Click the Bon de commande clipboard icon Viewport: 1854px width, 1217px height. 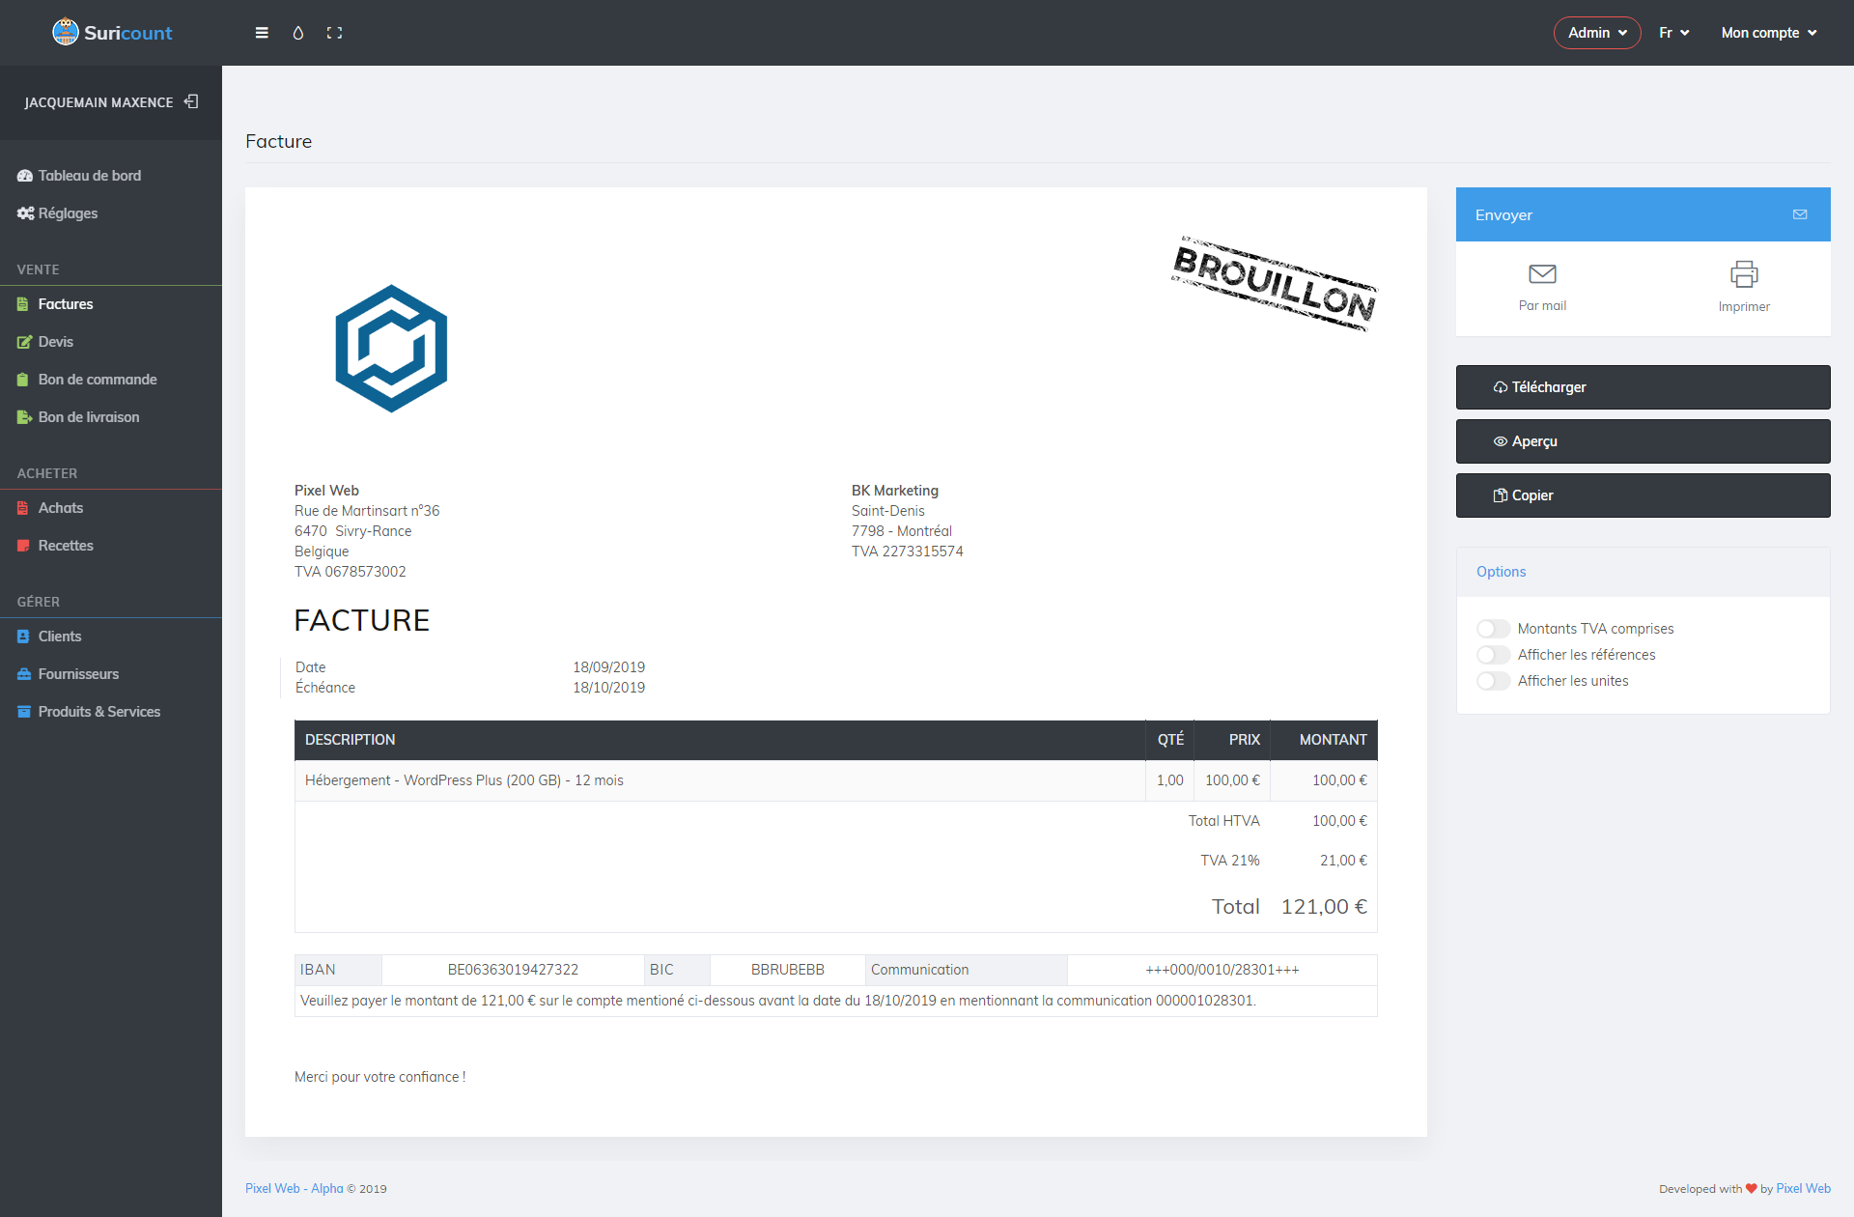coord(23,380)
